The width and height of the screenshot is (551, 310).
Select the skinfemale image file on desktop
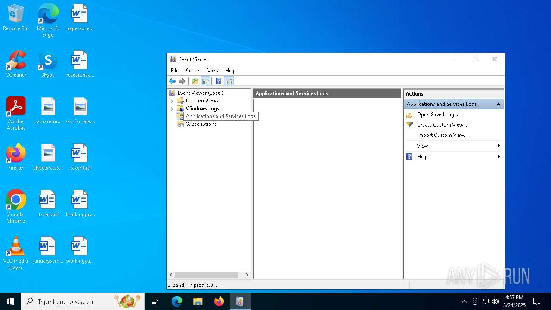click(80, 111)
